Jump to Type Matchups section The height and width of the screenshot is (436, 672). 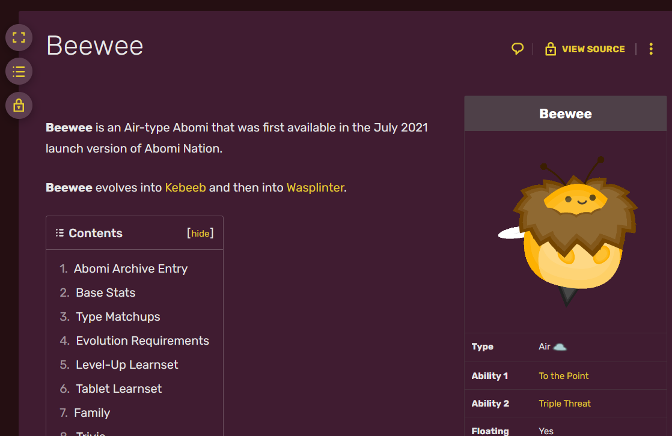tap(118, 316)
